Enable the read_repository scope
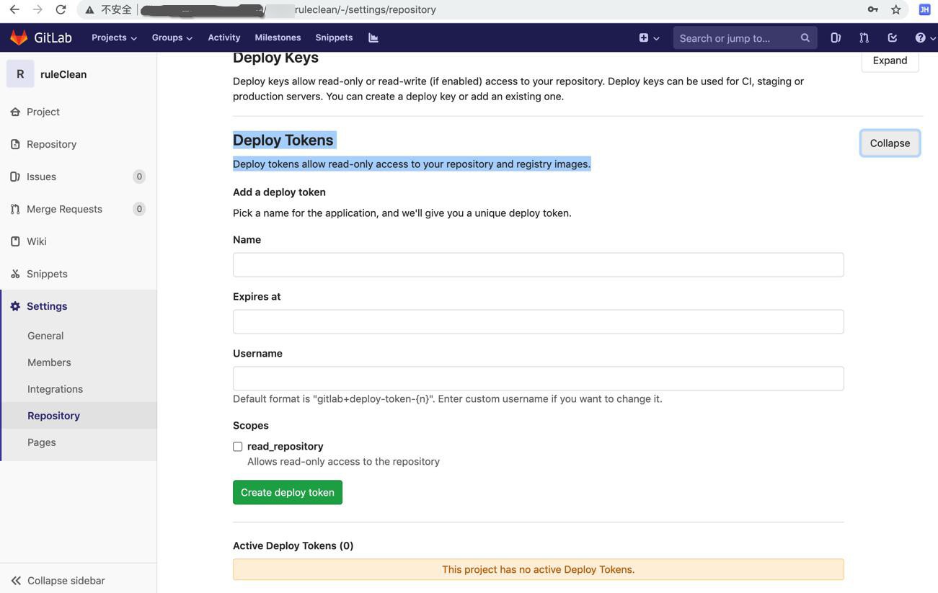This screenshot has height=593, width=938. click(237, 446)
